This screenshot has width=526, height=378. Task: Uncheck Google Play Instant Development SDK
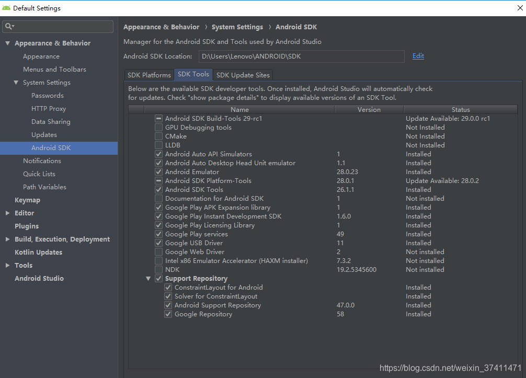click(x=158, y=216)
